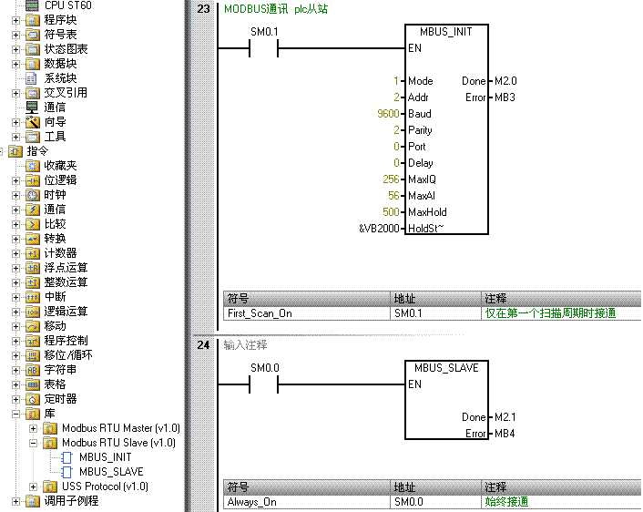Screen dimensions: 643x512
Task: Expand the 程序控制 tree node
Action: 15,341
